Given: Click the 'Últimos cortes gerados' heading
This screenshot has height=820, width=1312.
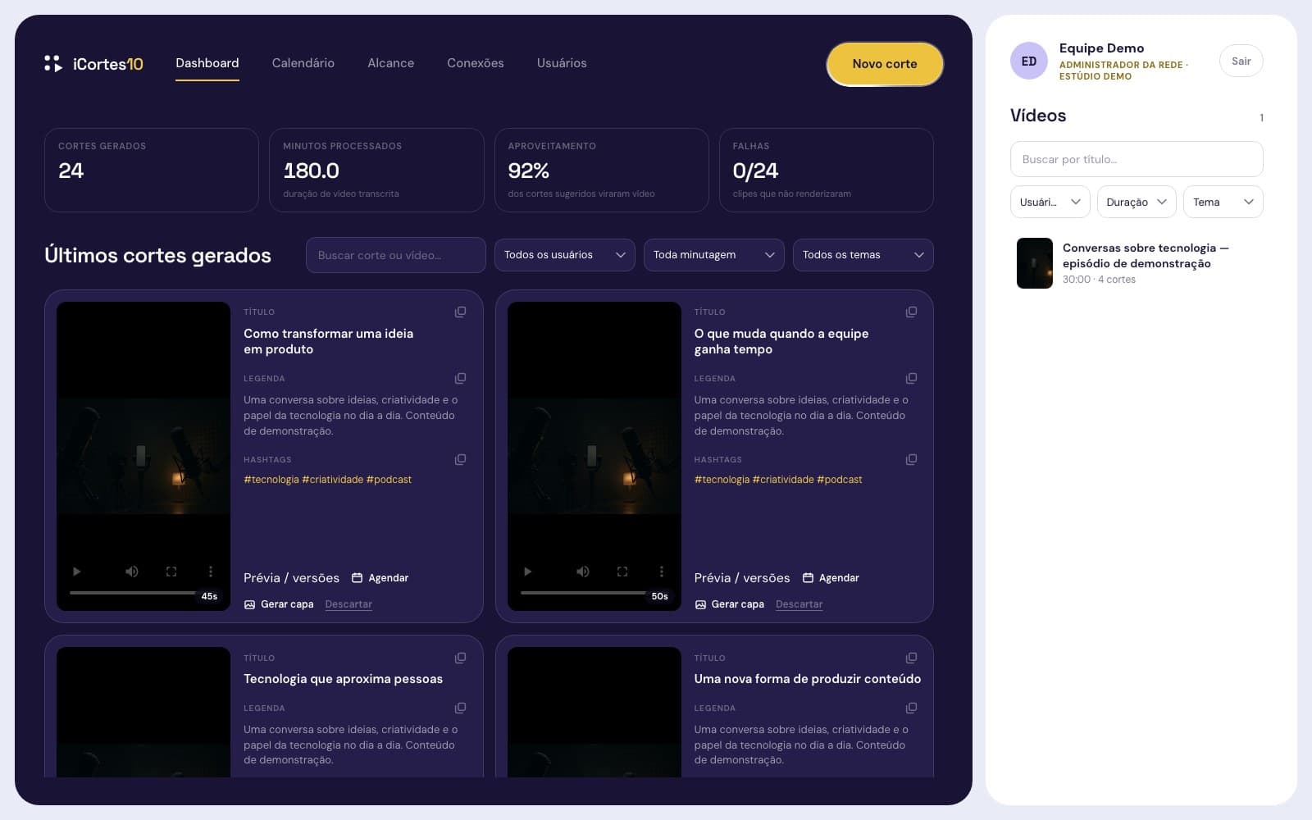Looking at the screenshot, I should point(157,255).
